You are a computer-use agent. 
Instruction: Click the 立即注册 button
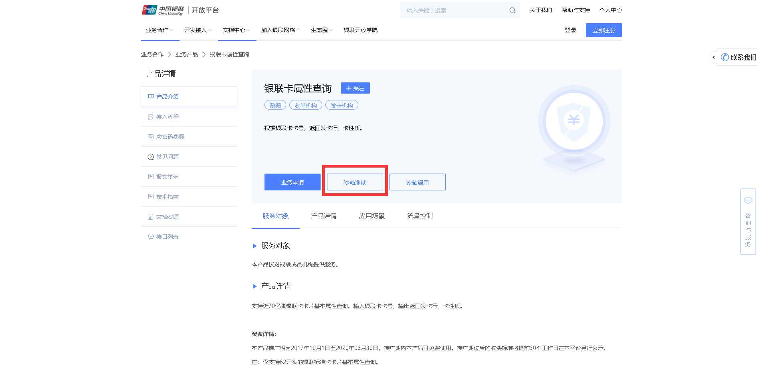click(604, 30)
